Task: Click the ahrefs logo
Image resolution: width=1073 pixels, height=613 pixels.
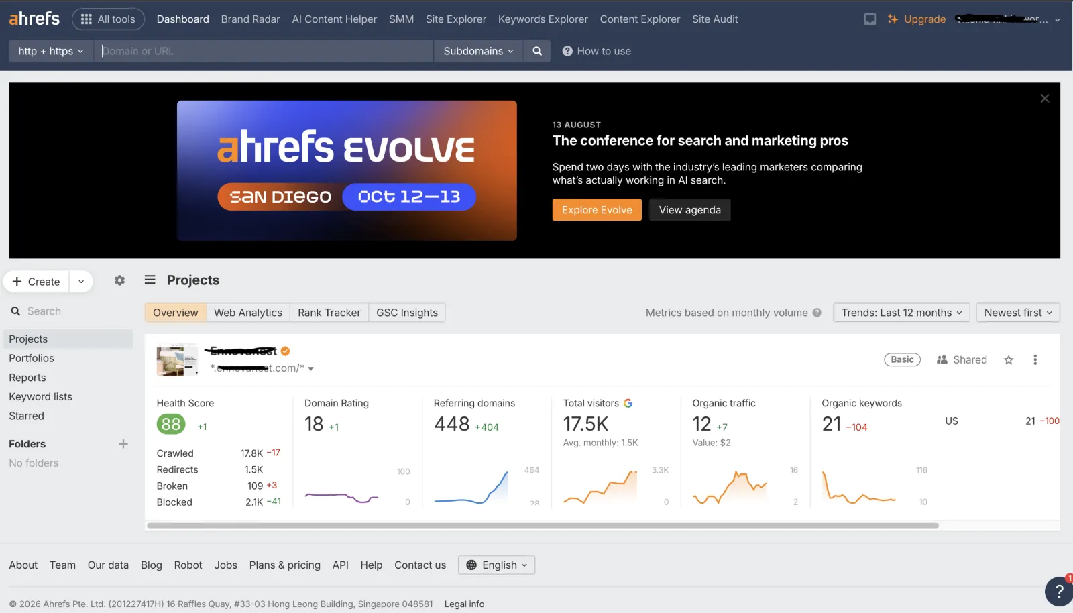Action: coord(34,19)
